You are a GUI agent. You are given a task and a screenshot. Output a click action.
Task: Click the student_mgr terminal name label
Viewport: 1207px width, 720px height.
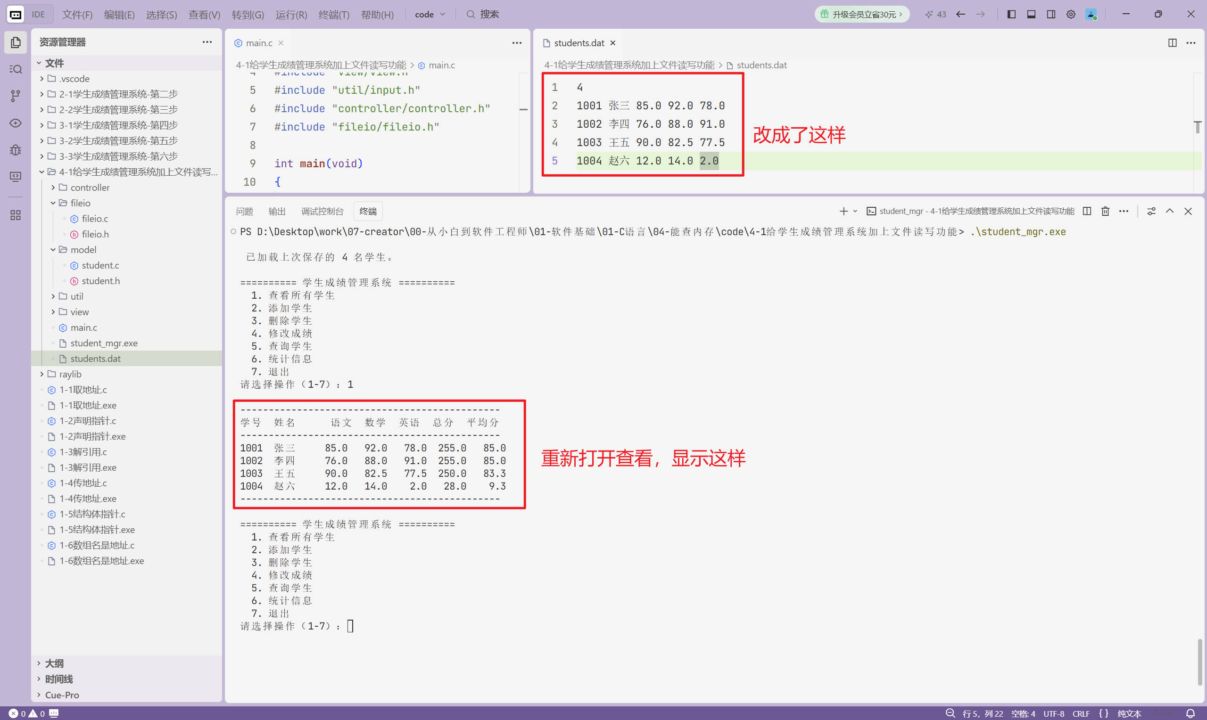point(971,211)
